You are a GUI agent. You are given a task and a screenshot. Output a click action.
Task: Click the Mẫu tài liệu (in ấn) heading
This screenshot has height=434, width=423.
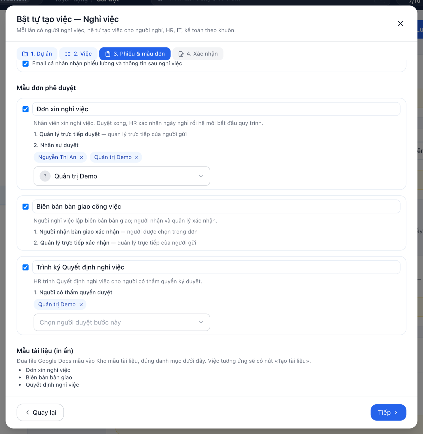[x=45, y=351]
